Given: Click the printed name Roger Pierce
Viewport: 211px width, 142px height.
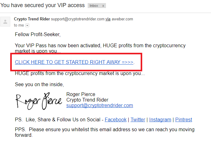Looking at the screenshot, I should (x=81, y=94).
